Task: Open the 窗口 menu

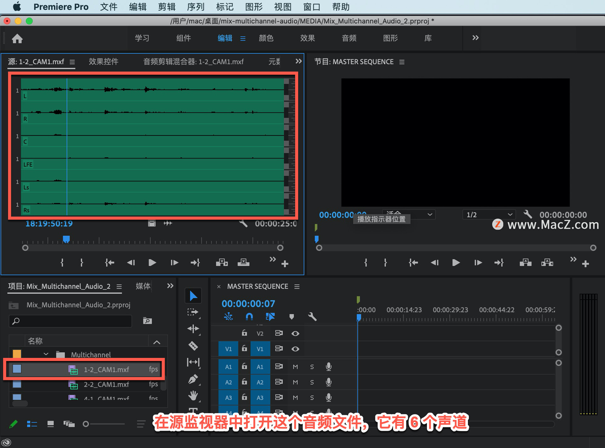Action: (312, 7)
